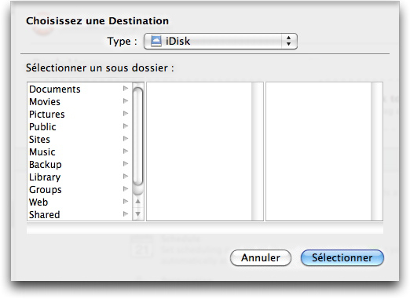
Task: Click the folder list scrollbar thumb
Action: pos(137,137)
